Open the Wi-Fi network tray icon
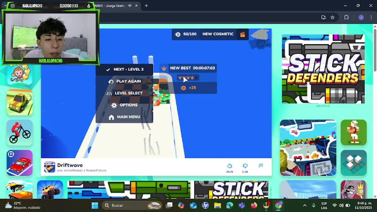 pos(335,205)
